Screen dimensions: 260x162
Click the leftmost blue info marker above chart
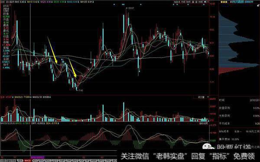[x=114, y=4]
